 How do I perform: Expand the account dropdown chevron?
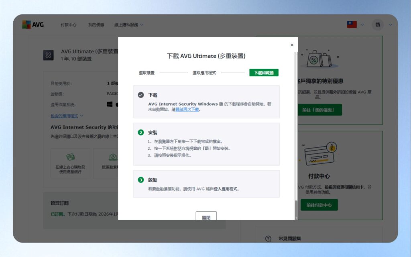pyautogui.click(x=390, y=24)
